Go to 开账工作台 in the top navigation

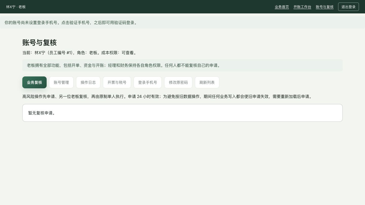coord(302,7)
